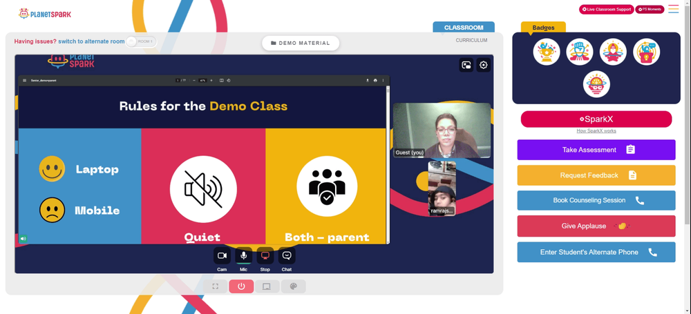
Task: Zoom out the PDF with minus icon
Action: [x=194, y=81]
